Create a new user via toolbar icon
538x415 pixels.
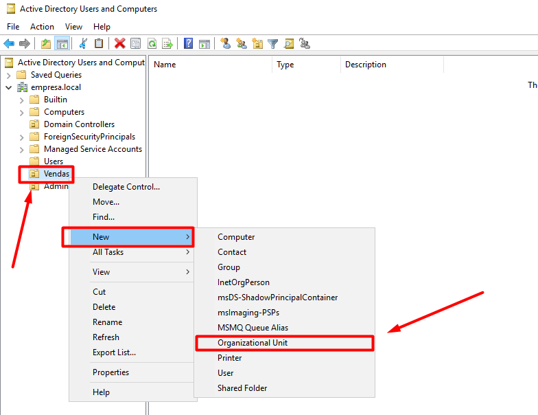click(225, 43)
